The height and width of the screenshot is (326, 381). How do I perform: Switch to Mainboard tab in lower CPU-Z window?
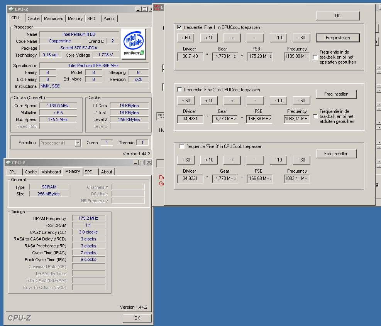pyautogui.click(x=51, y=172)
